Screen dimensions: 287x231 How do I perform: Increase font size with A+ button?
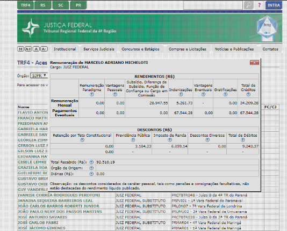tap(28, 49)
